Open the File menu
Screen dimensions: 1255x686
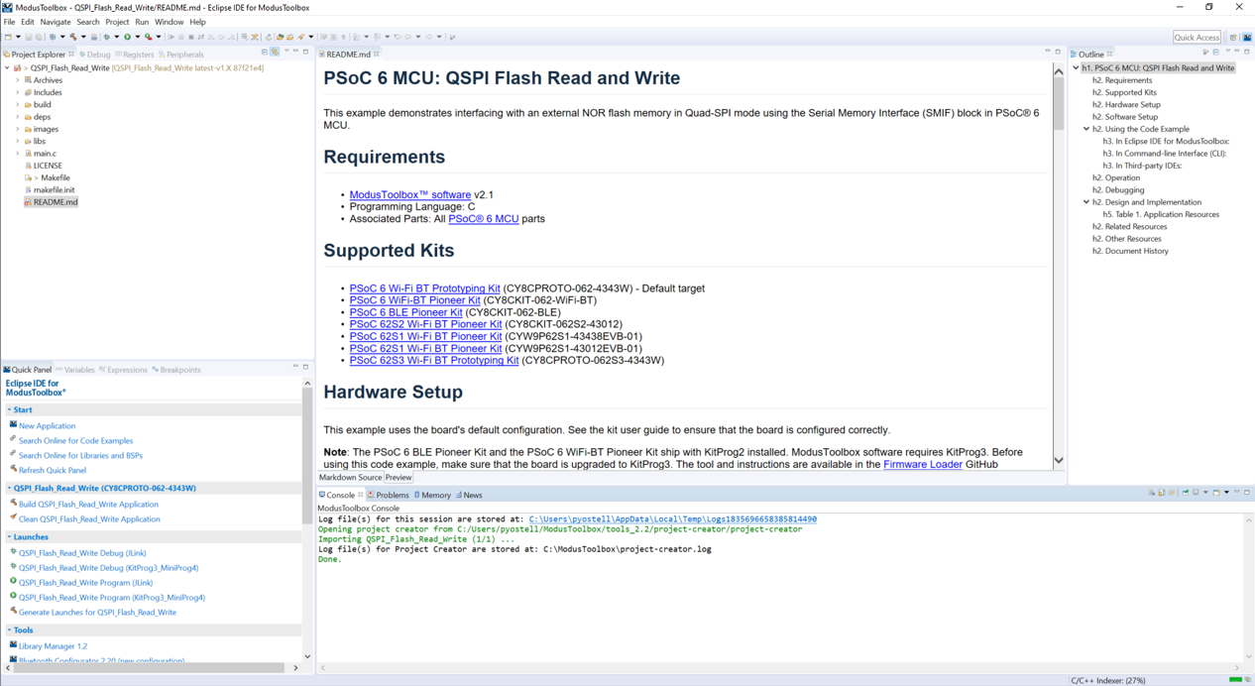point(9,22)
